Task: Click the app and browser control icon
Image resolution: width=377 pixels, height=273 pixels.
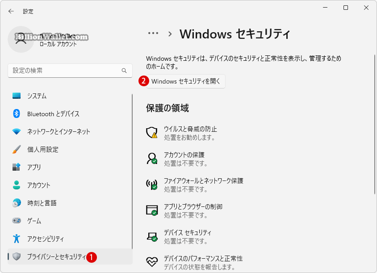Action: click(152, 210)
